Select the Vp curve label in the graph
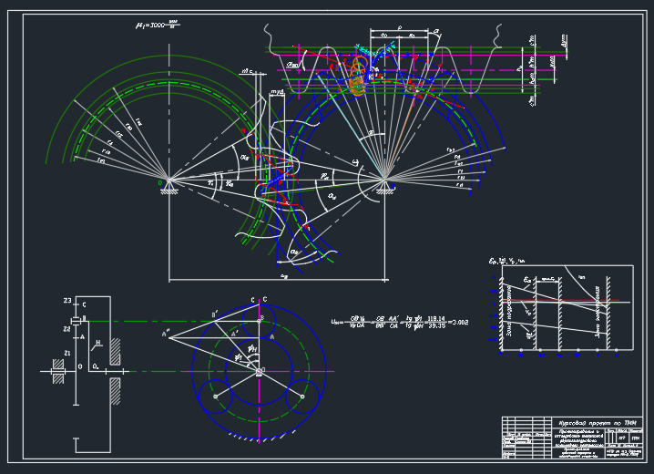This screenshot has width=654, height=474. [527, 312]
